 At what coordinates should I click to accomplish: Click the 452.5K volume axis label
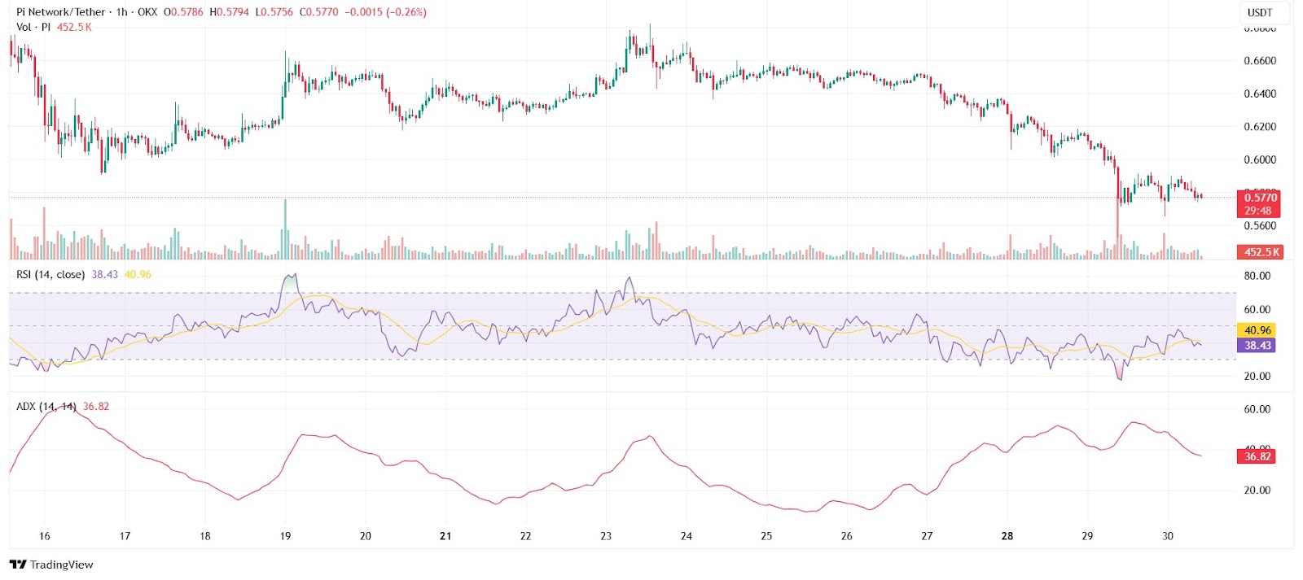pyautogui.click(x=1260, y=252)
